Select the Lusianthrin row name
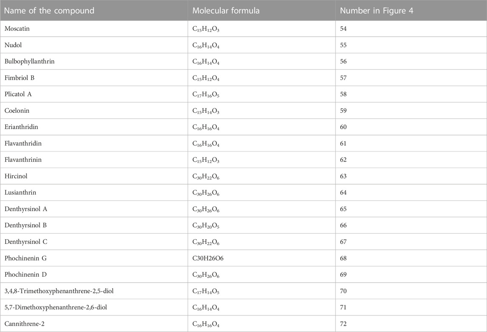The height and width of the screenshot is (332, 487). tap(20, 192)
